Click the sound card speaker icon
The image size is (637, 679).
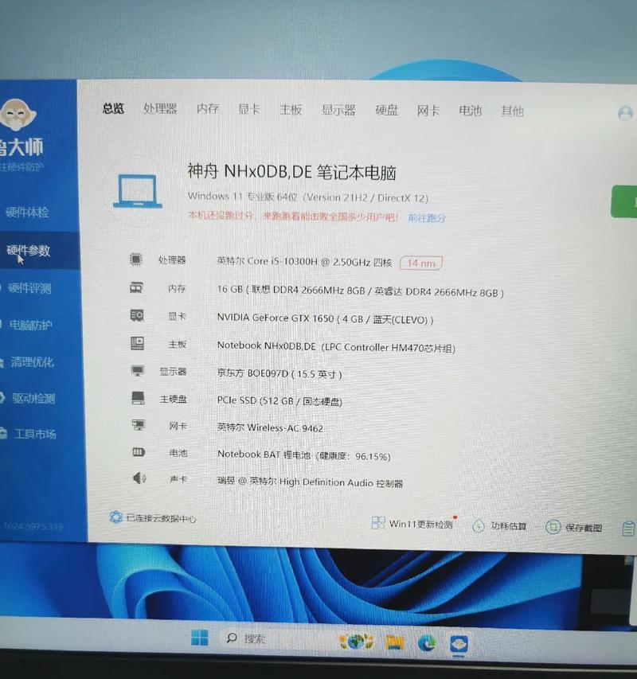[139, 478]
